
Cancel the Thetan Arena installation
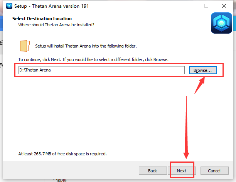(214, 170)
